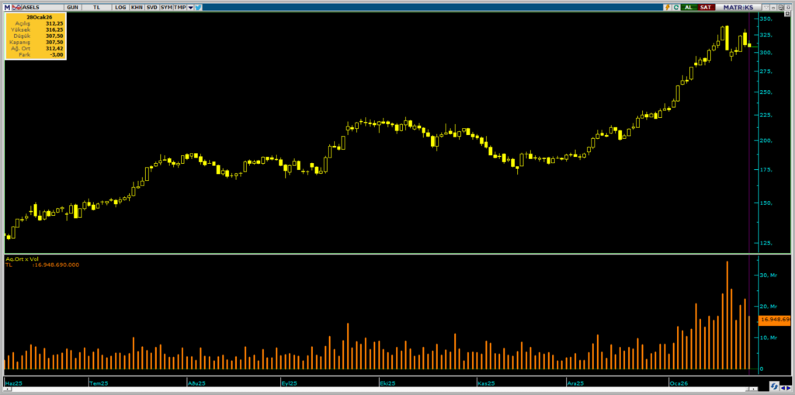The height and width of the screenshot is (395, 795).
Task: Click the orange lightning bolt icon
Action: click(x=667, y=7)
